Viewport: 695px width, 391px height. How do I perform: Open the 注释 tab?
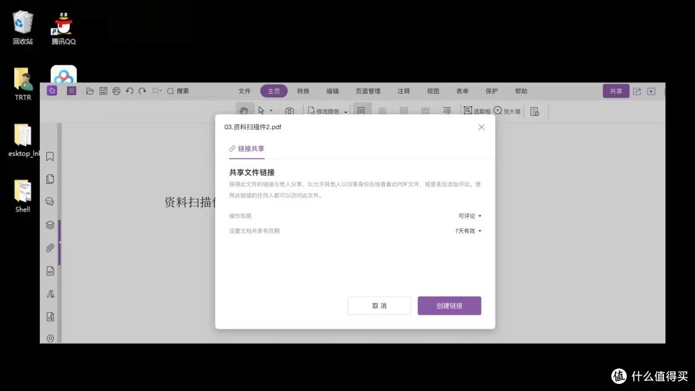(x=403, y=91)
